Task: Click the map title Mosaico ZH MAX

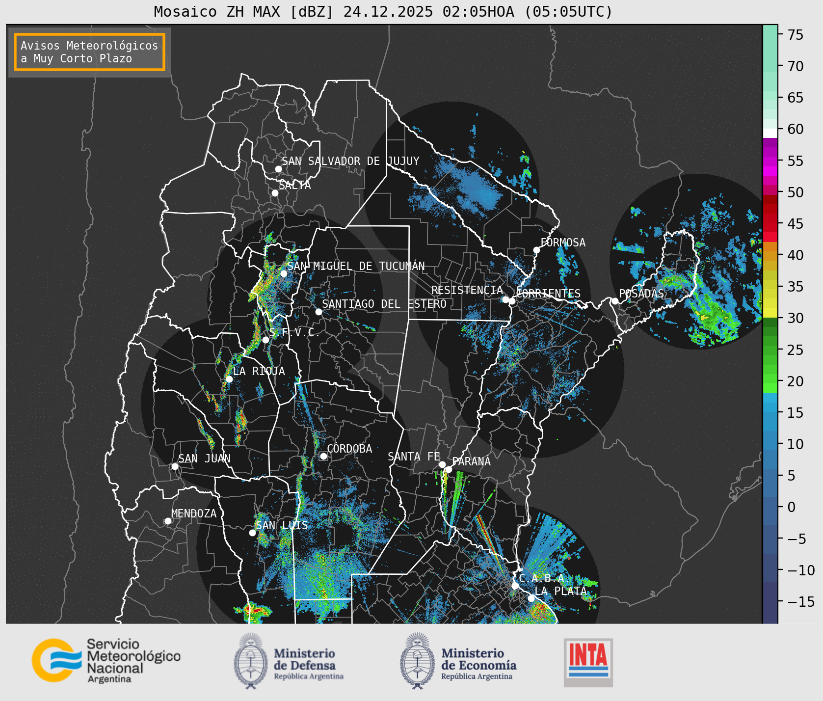Action: click(383, 11)
